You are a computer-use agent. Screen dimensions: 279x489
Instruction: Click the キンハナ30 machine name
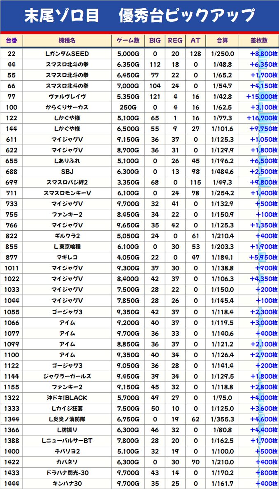(67, 483)
